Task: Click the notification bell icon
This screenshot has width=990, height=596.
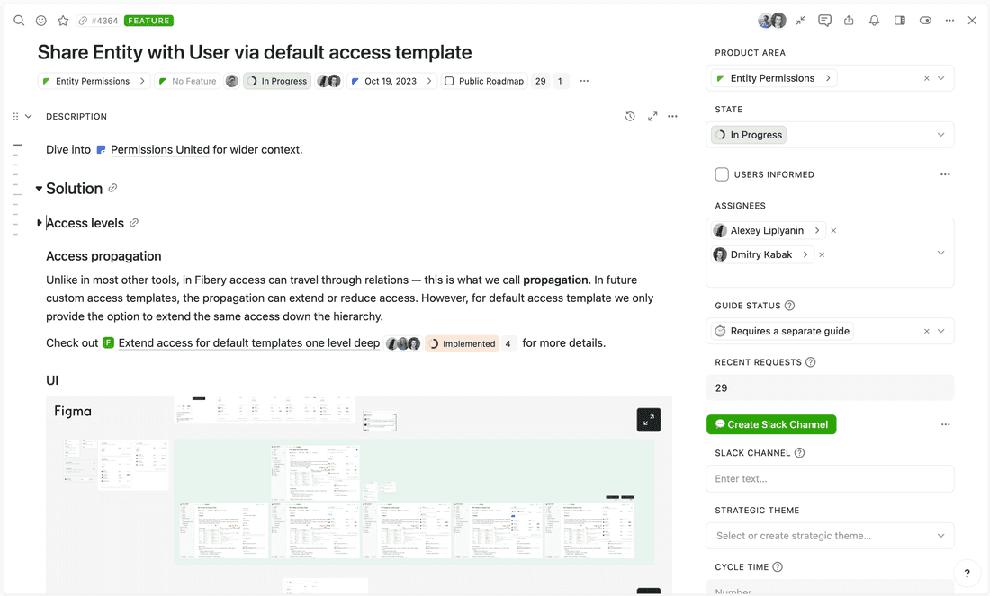Action: (874, 21)
